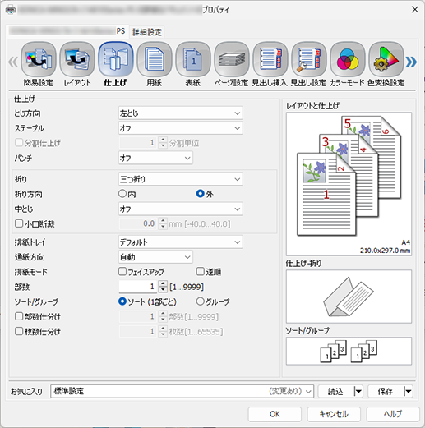This screenshot has width=425, height=428.
Task: Open the レイアウト icon tab
Action: (x=77, y=64)
